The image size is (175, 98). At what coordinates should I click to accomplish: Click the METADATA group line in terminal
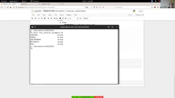click(47, 42)
